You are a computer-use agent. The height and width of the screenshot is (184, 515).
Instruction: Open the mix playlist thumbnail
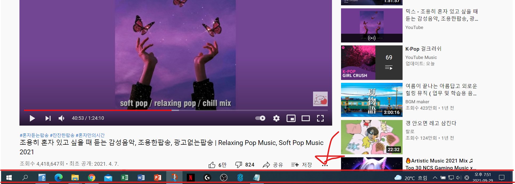click(x=372, y=25)
